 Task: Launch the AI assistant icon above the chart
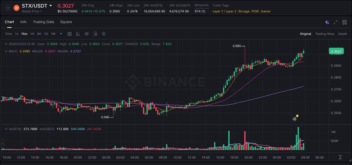pyautogui.click(x=327, y=22)
